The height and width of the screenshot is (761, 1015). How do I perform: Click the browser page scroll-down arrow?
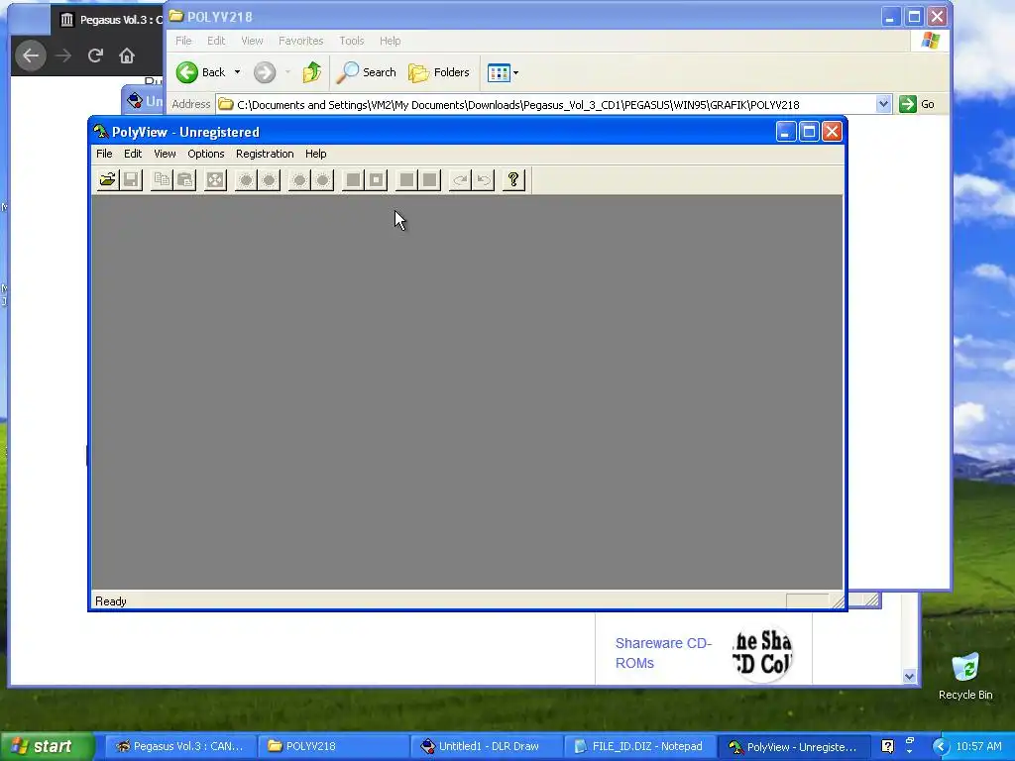(x=910, y=676)
